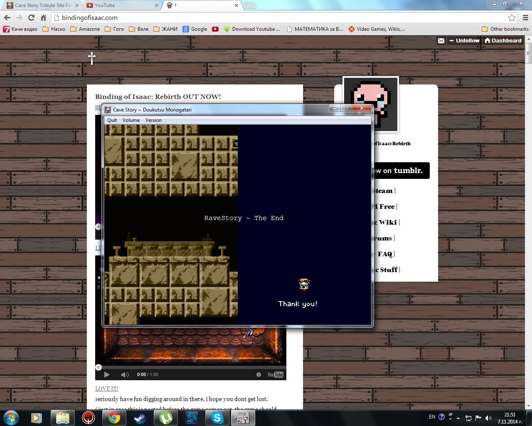Open the МАТЕМАТИКА за В... bookmark
The image size is (532, 426).
(315, 29)
